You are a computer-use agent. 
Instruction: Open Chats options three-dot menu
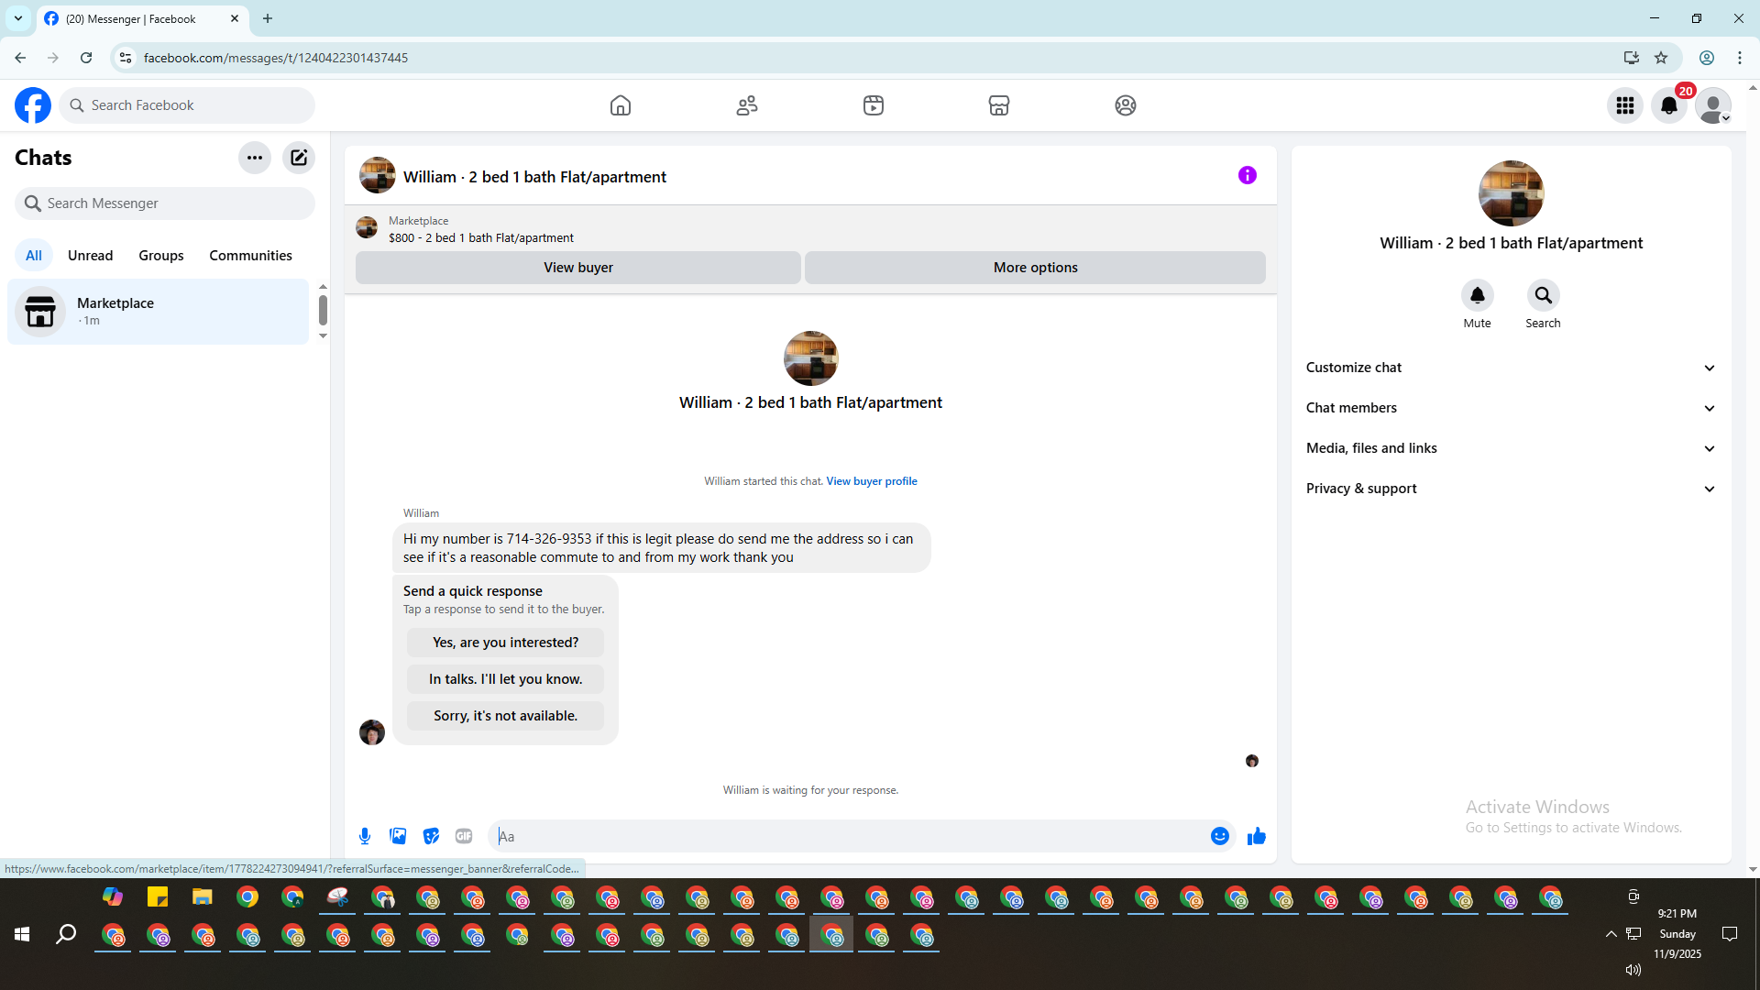pyautogui.click(x=255, y=158)
